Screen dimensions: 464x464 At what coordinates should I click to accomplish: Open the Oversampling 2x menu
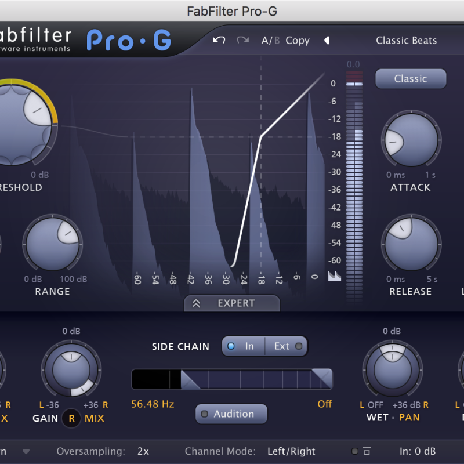143,451
